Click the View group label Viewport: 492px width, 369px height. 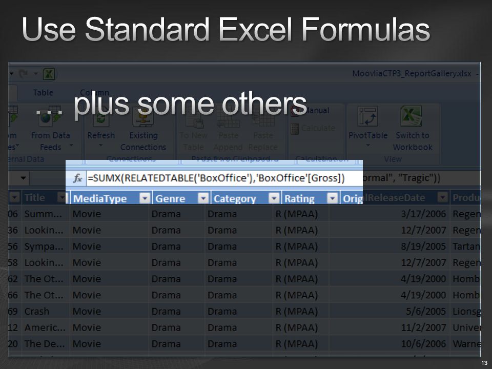pos(393,159)
